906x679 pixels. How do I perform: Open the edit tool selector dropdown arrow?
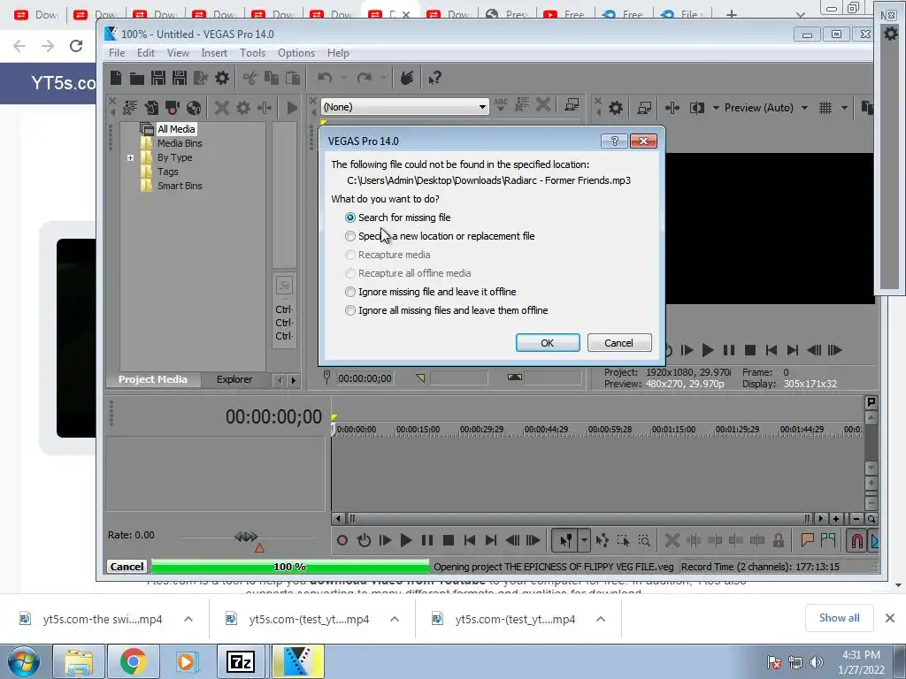tap(584, 540)
